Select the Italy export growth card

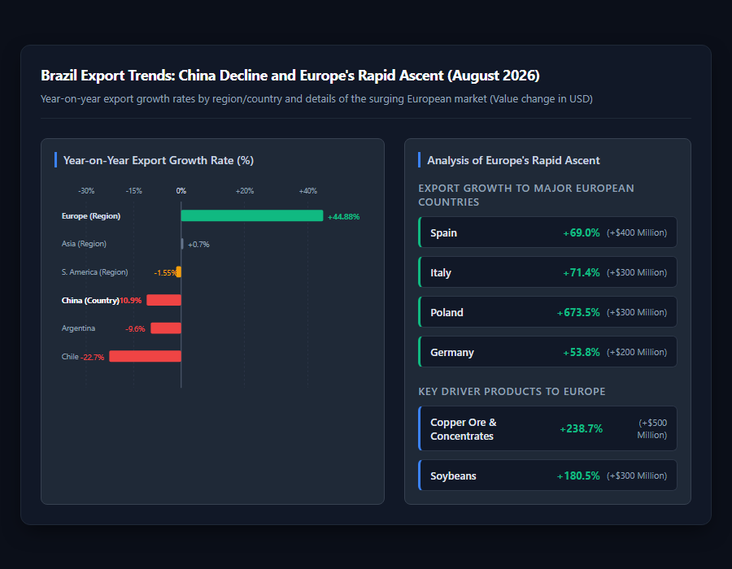click(547, 272)
